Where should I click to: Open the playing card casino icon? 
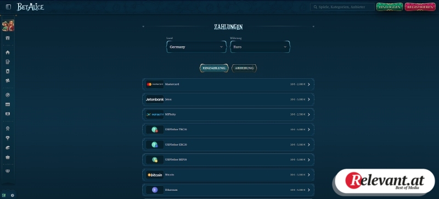8,71
